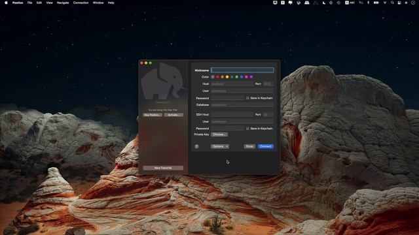Viewport: 419px width, 235px height.
Task: Open the Connection menu
Action: [x=81, y=3]
